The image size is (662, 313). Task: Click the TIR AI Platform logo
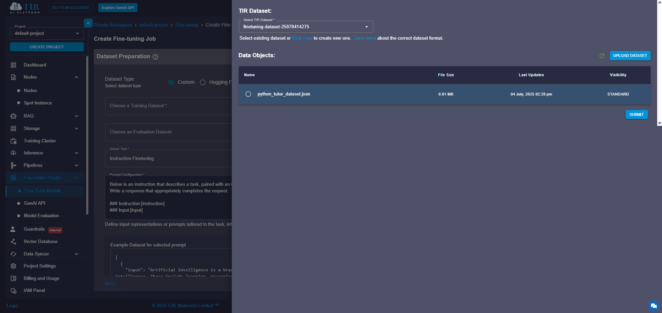(x=24, y=8)
